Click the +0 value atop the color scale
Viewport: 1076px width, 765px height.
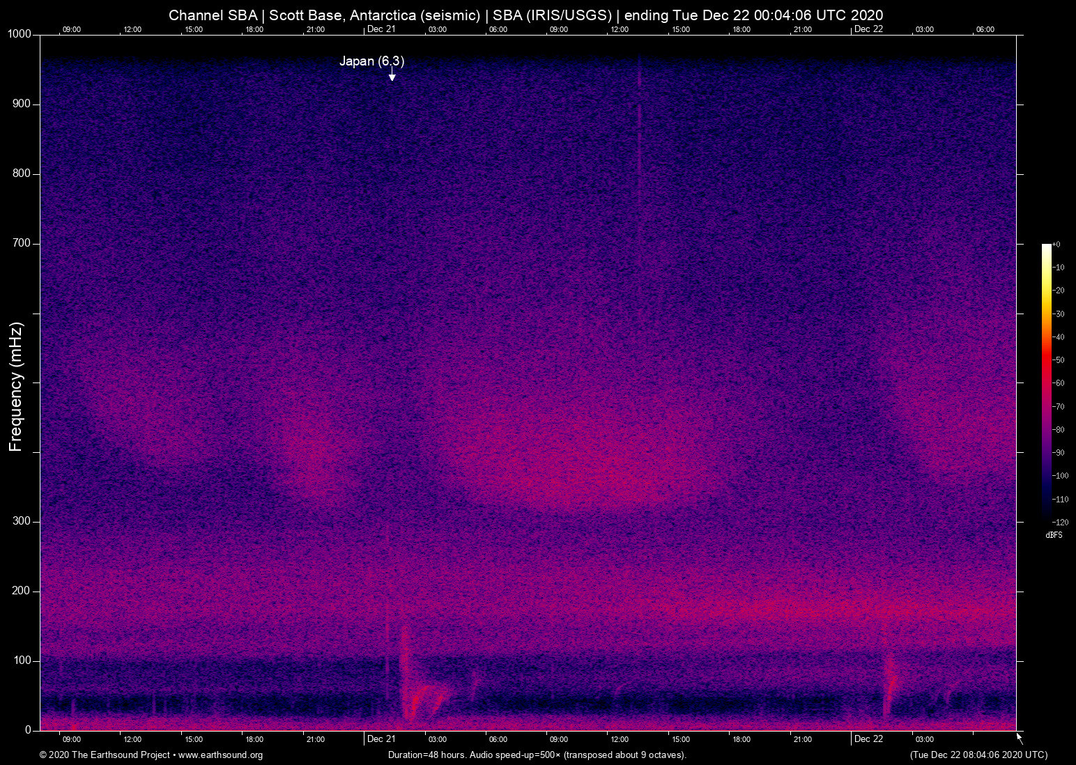1056,245
